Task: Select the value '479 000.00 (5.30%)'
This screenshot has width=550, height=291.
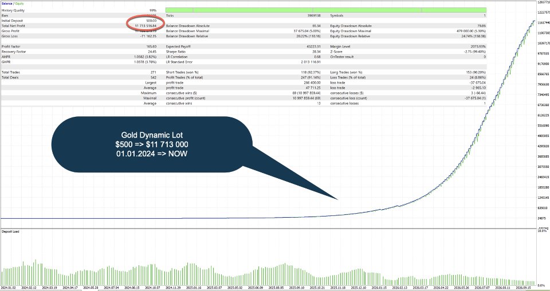Action: (x=472, y=31)
